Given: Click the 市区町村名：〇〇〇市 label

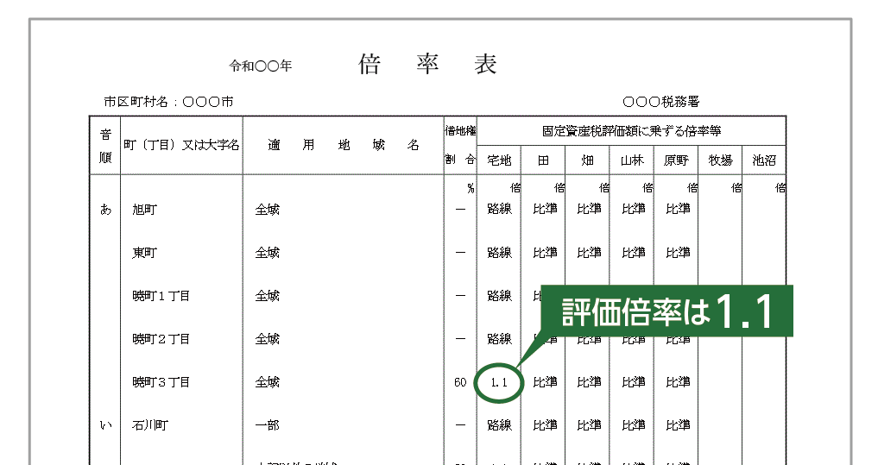Looking at the screenshot, I should pos(168,102).
